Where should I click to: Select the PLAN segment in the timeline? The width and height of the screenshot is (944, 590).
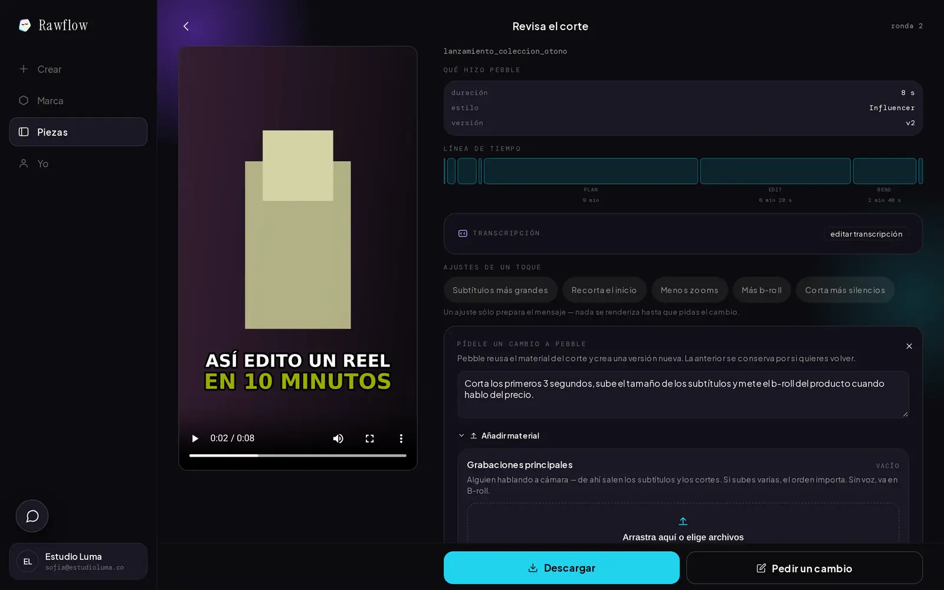click(591, 171)
